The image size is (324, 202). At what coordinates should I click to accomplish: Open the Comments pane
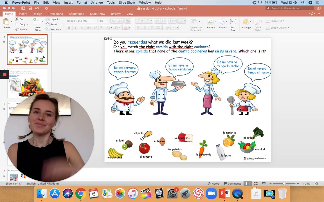232,183
